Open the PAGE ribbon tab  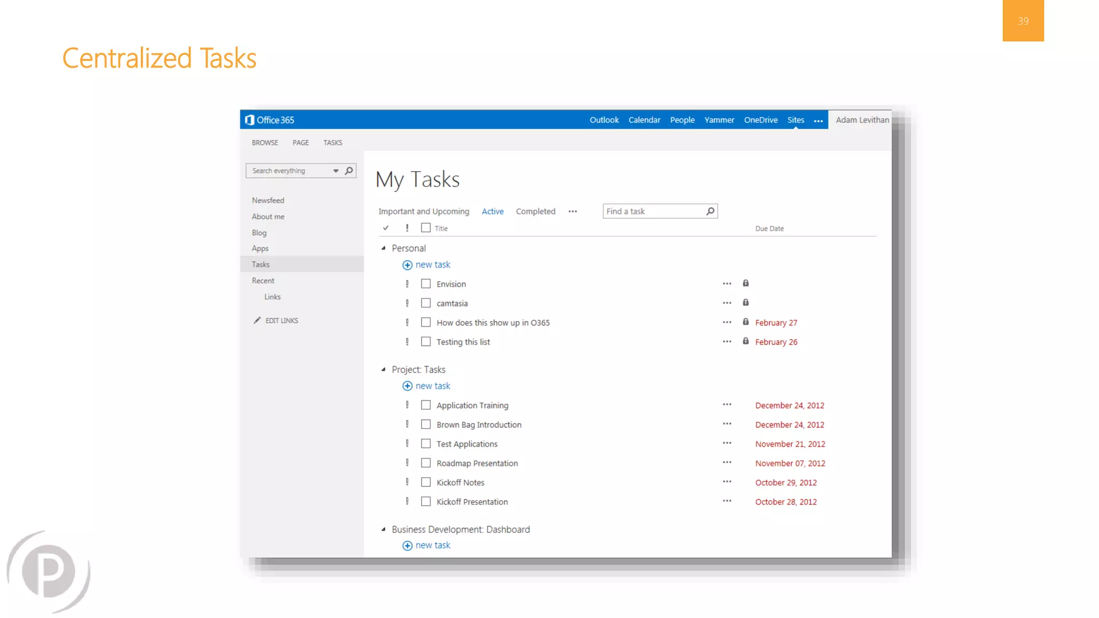pos(301,143)
